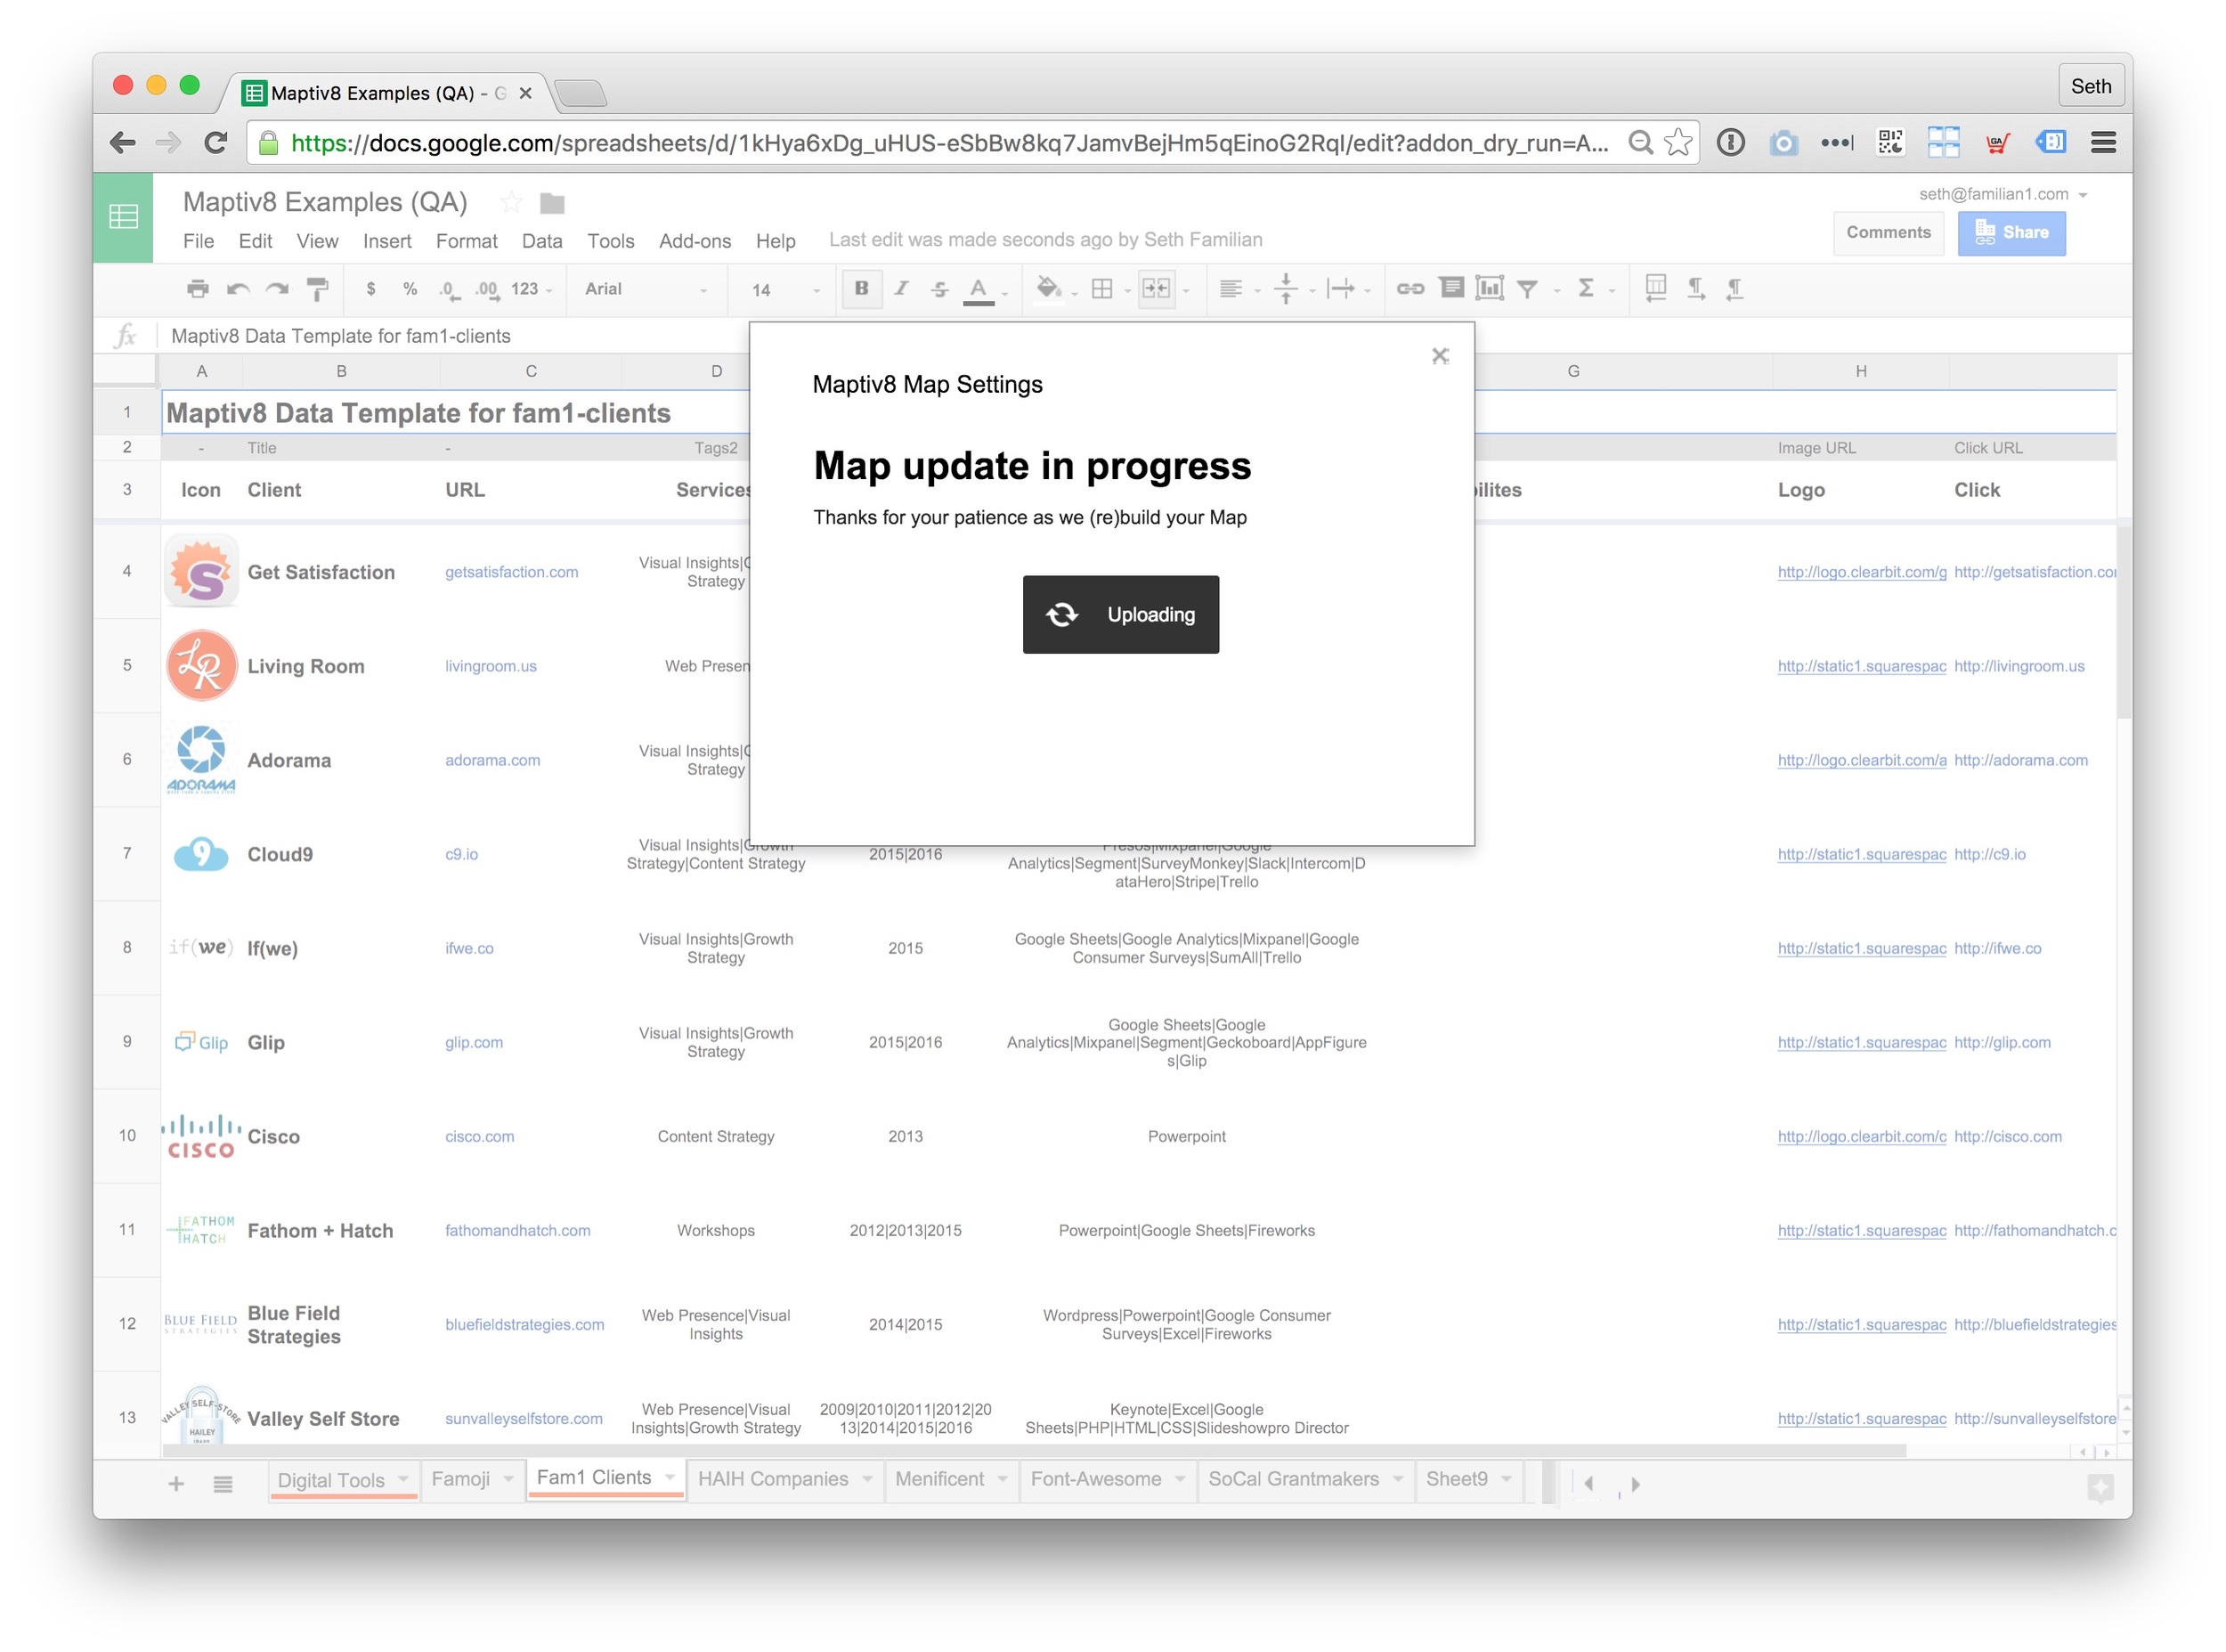
Task: Open the Font-Awesome tab dropdown arrow
Action: [x=1180, y=1478]
